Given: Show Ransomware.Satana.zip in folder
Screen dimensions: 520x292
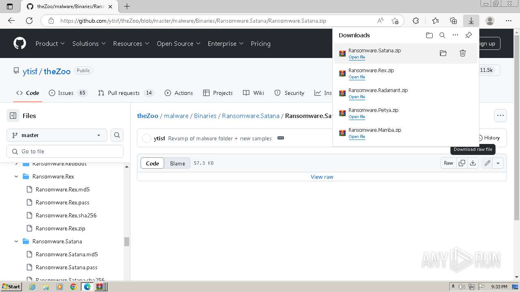Looking at the screenshot, I should tap(443, 53).
